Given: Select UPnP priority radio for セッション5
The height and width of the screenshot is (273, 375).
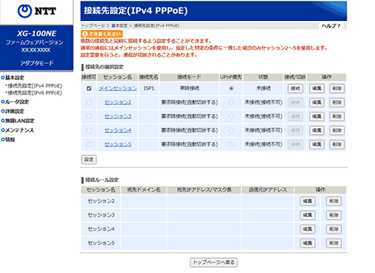Looking at the screenshot, I should pos(231,144).
